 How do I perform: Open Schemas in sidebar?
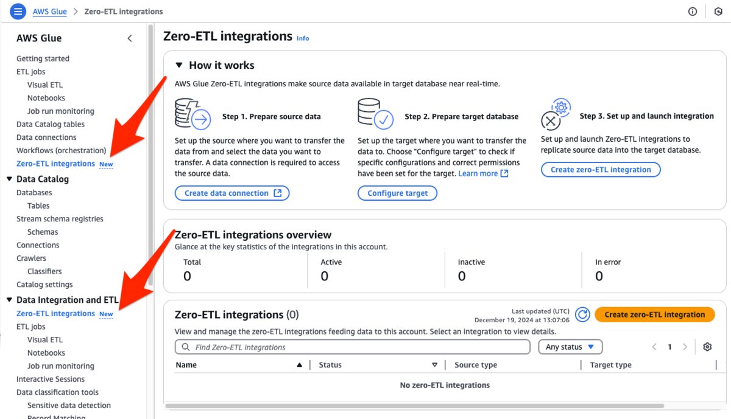tap(43, 232)
